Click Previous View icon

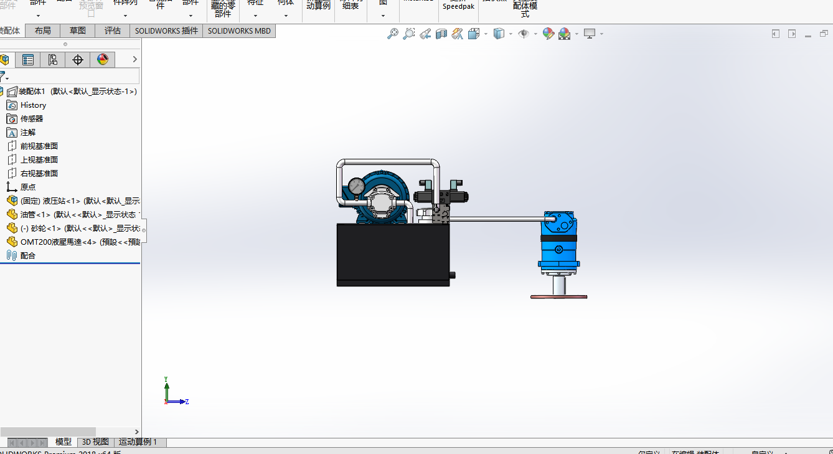pos(425,34)
